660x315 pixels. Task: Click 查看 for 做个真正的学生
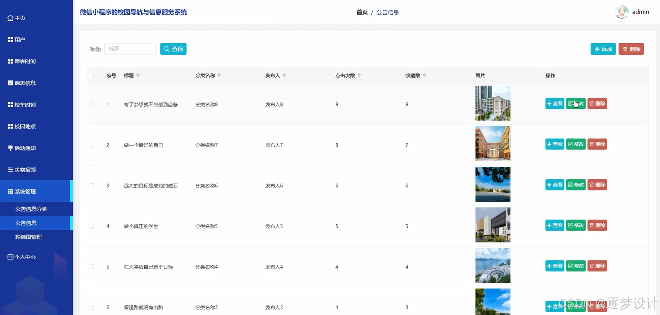(x=555, y=225)
